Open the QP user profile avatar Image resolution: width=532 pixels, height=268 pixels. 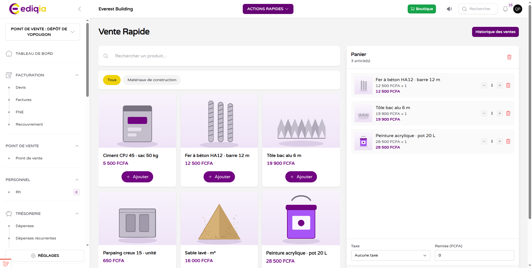tap(518, 9)
